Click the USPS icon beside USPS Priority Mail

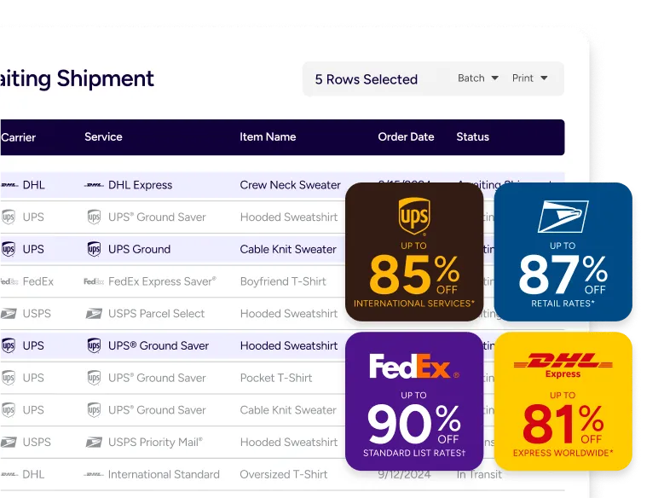click(94, 443)
